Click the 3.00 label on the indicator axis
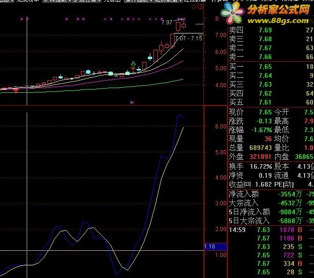 coord(221,203)
